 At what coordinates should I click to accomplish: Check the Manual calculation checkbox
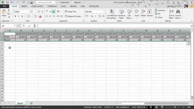(x=73, y=2)
